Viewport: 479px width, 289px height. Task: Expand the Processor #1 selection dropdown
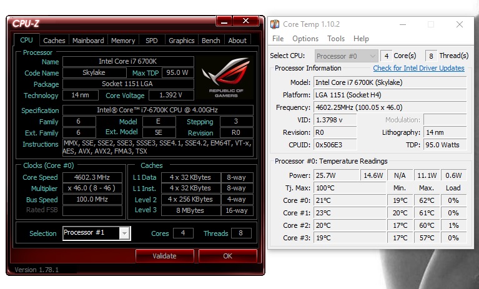(x=124, y=233)
